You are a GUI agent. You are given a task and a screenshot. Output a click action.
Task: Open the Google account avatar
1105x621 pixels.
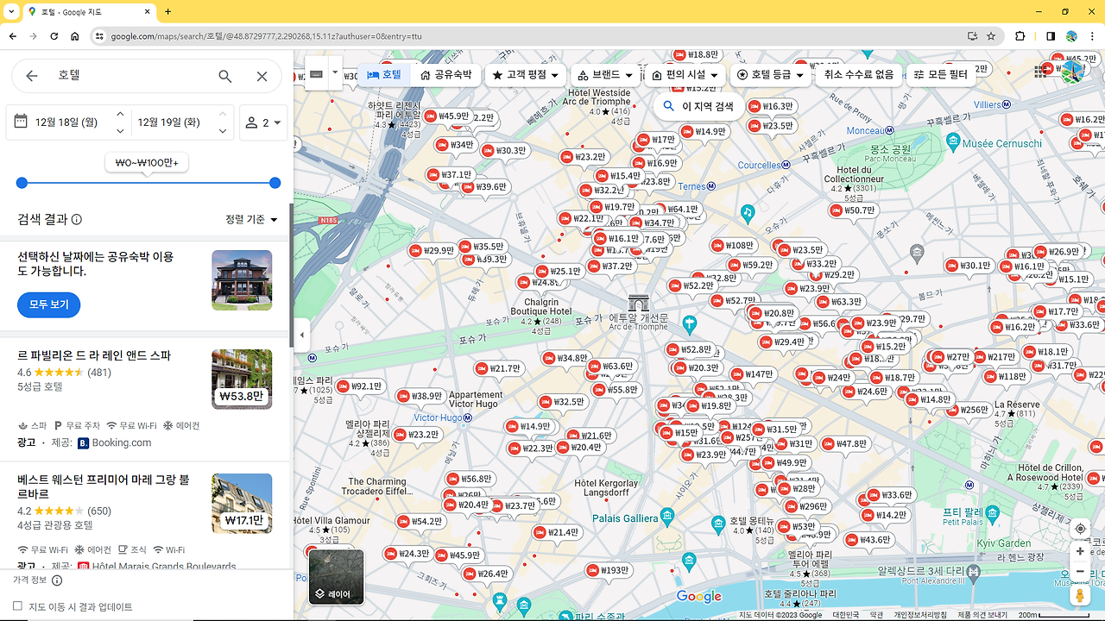click(x=1072, y=71)
